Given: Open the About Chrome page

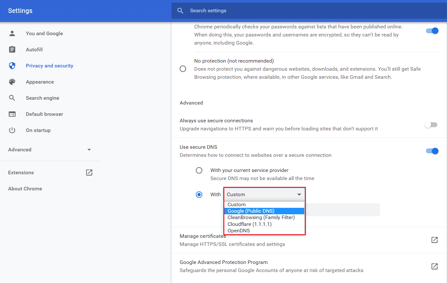Looking at the screenshot, I should click(25, 188).
